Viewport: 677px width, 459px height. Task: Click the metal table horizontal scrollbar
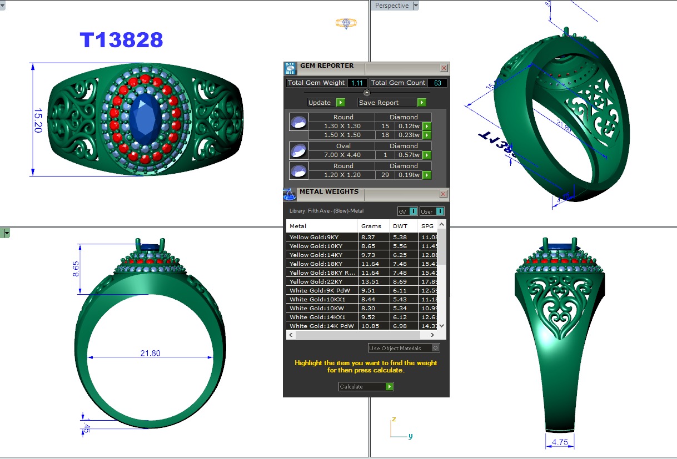click(x=366, y=335)
